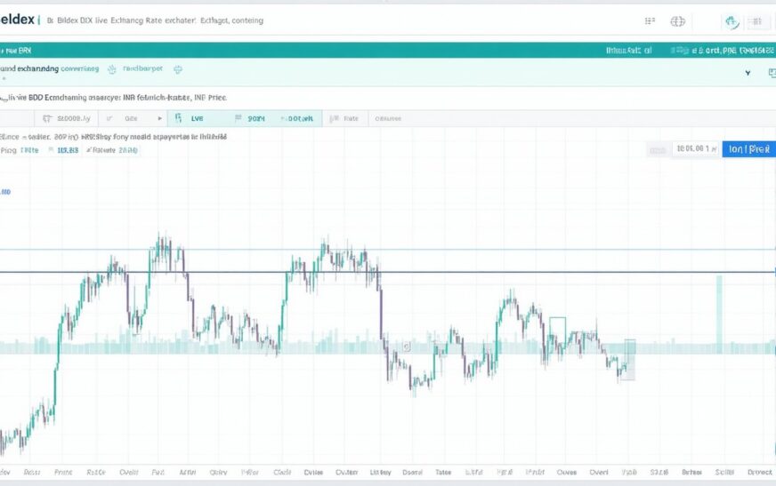Image resolution: width=776 pixels, height=486 pixels.
Task: Click the Beldex logo at top left
Action: tap(16, 20)
